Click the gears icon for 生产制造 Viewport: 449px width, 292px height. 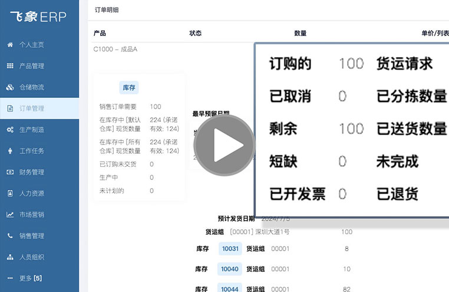point(10,130)
